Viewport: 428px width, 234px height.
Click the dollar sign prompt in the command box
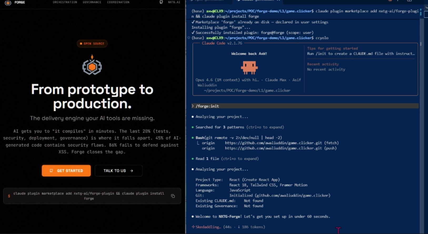9,196
